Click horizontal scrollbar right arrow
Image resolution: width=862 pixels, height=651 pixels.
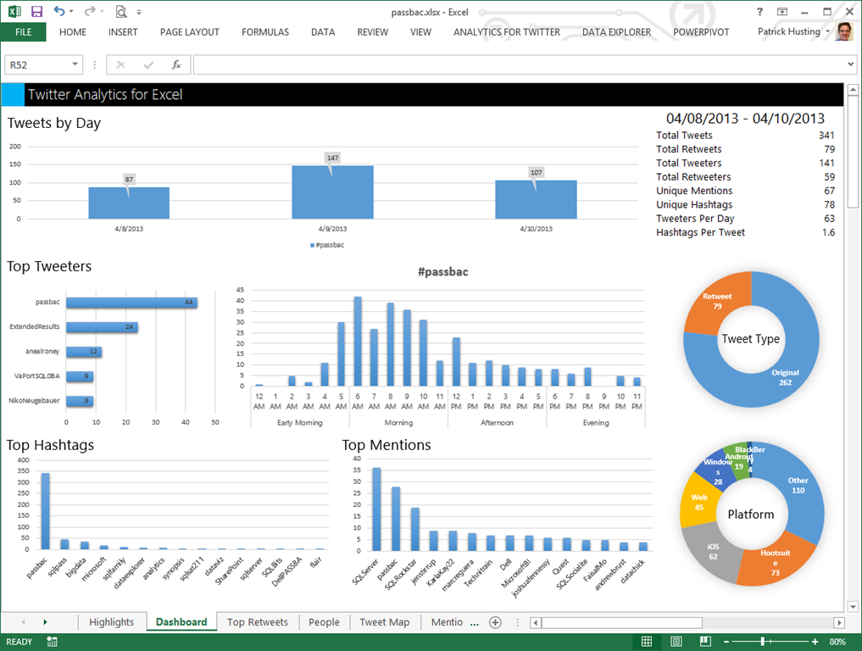tap(839, 622)
